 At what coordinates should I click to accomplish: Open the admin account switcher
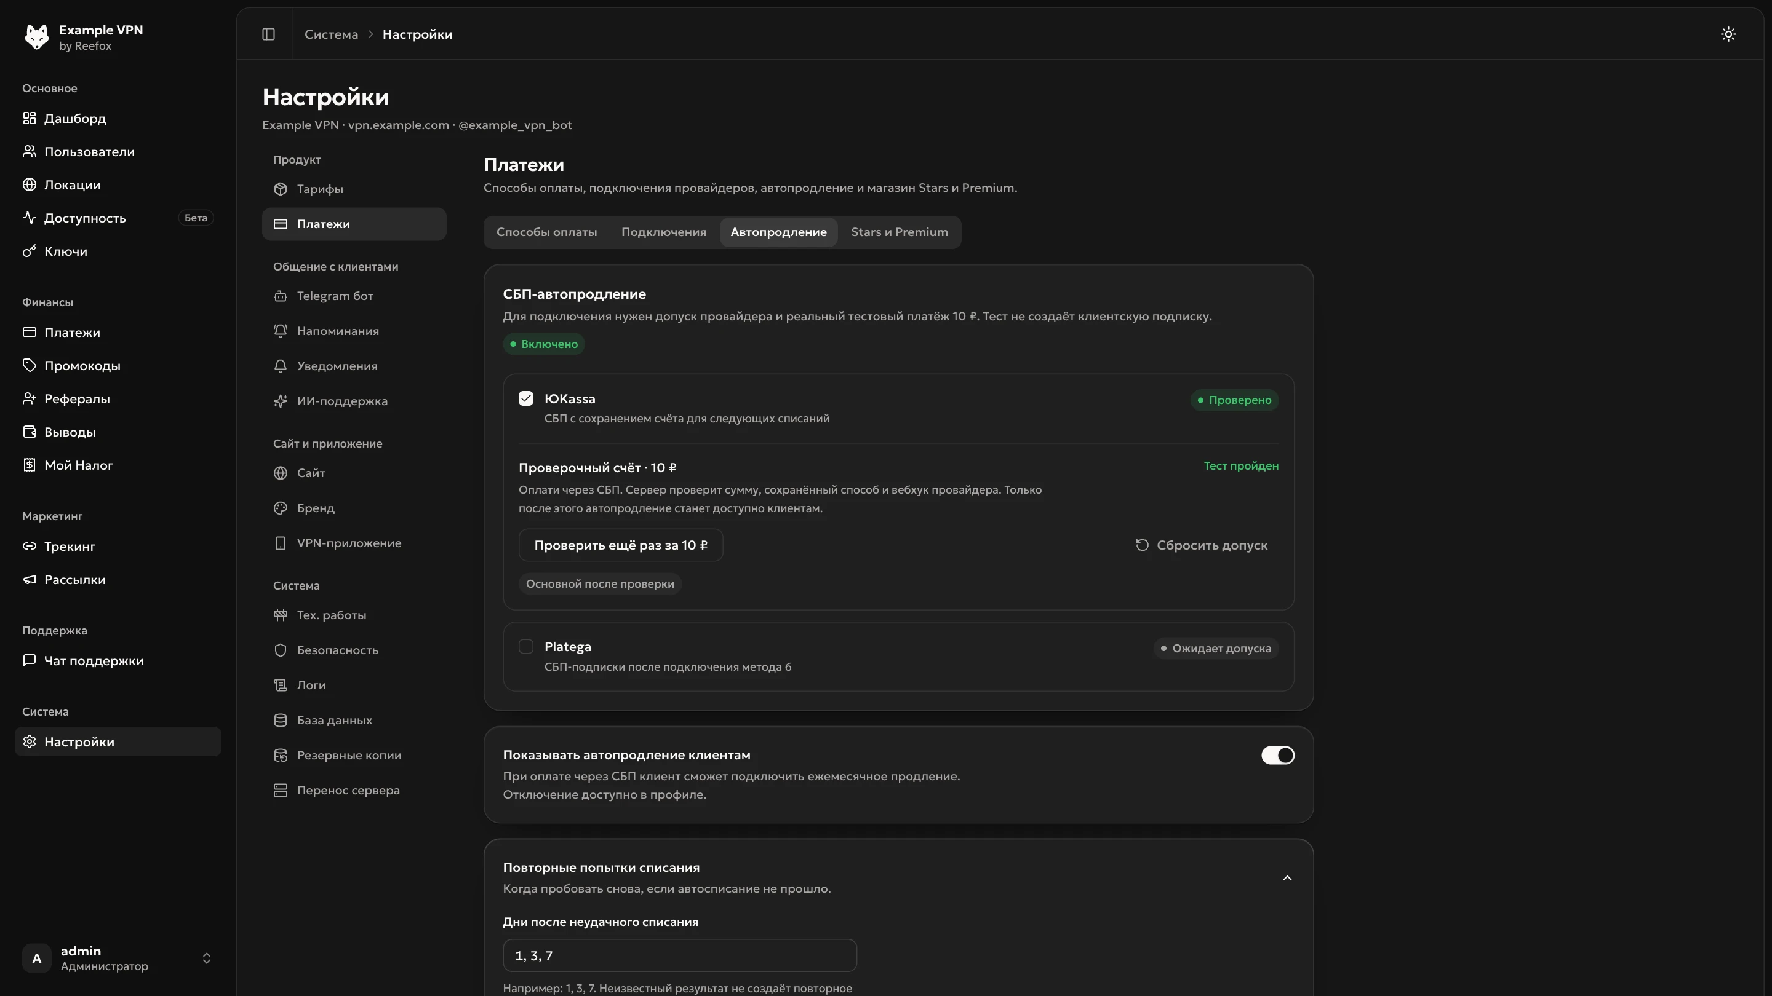click(118, 958)
